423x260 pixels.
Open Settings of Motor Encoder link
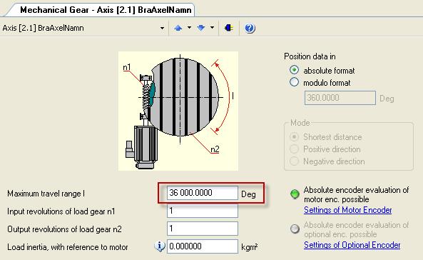(x=347, y=210)
